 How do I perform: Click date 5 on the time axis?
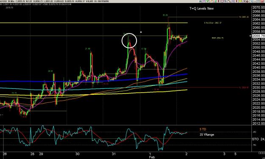pyautogui.click(x=235, y=154)
